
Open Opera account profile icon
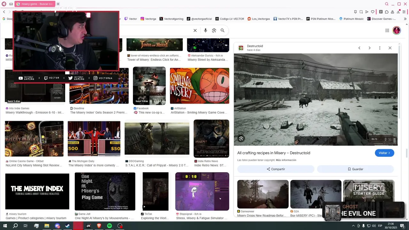(x=392, y=12)
